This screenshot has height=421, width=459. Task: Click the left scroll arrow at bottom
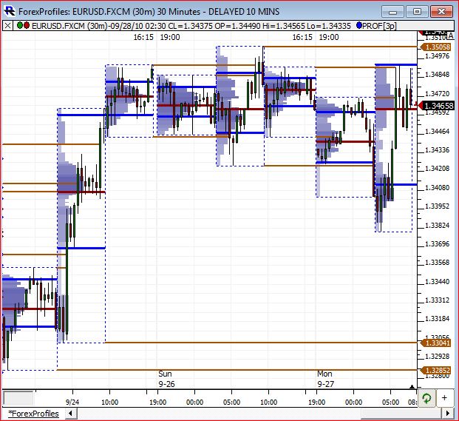70,414
